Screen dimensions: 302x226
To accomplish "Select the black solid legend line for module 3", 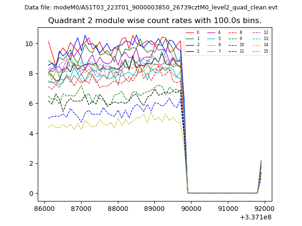I will [190, 51].
